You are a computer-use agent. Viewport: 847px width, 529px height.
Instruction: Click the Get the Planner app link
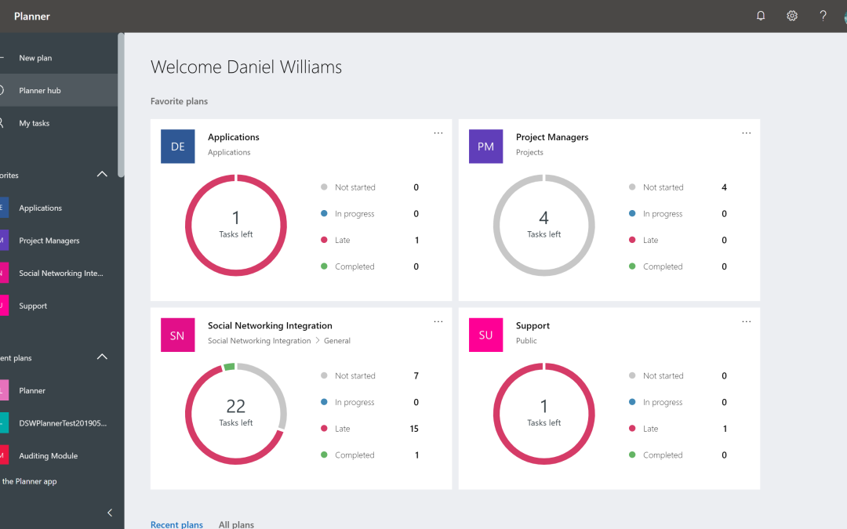click(x=30, y=480)
